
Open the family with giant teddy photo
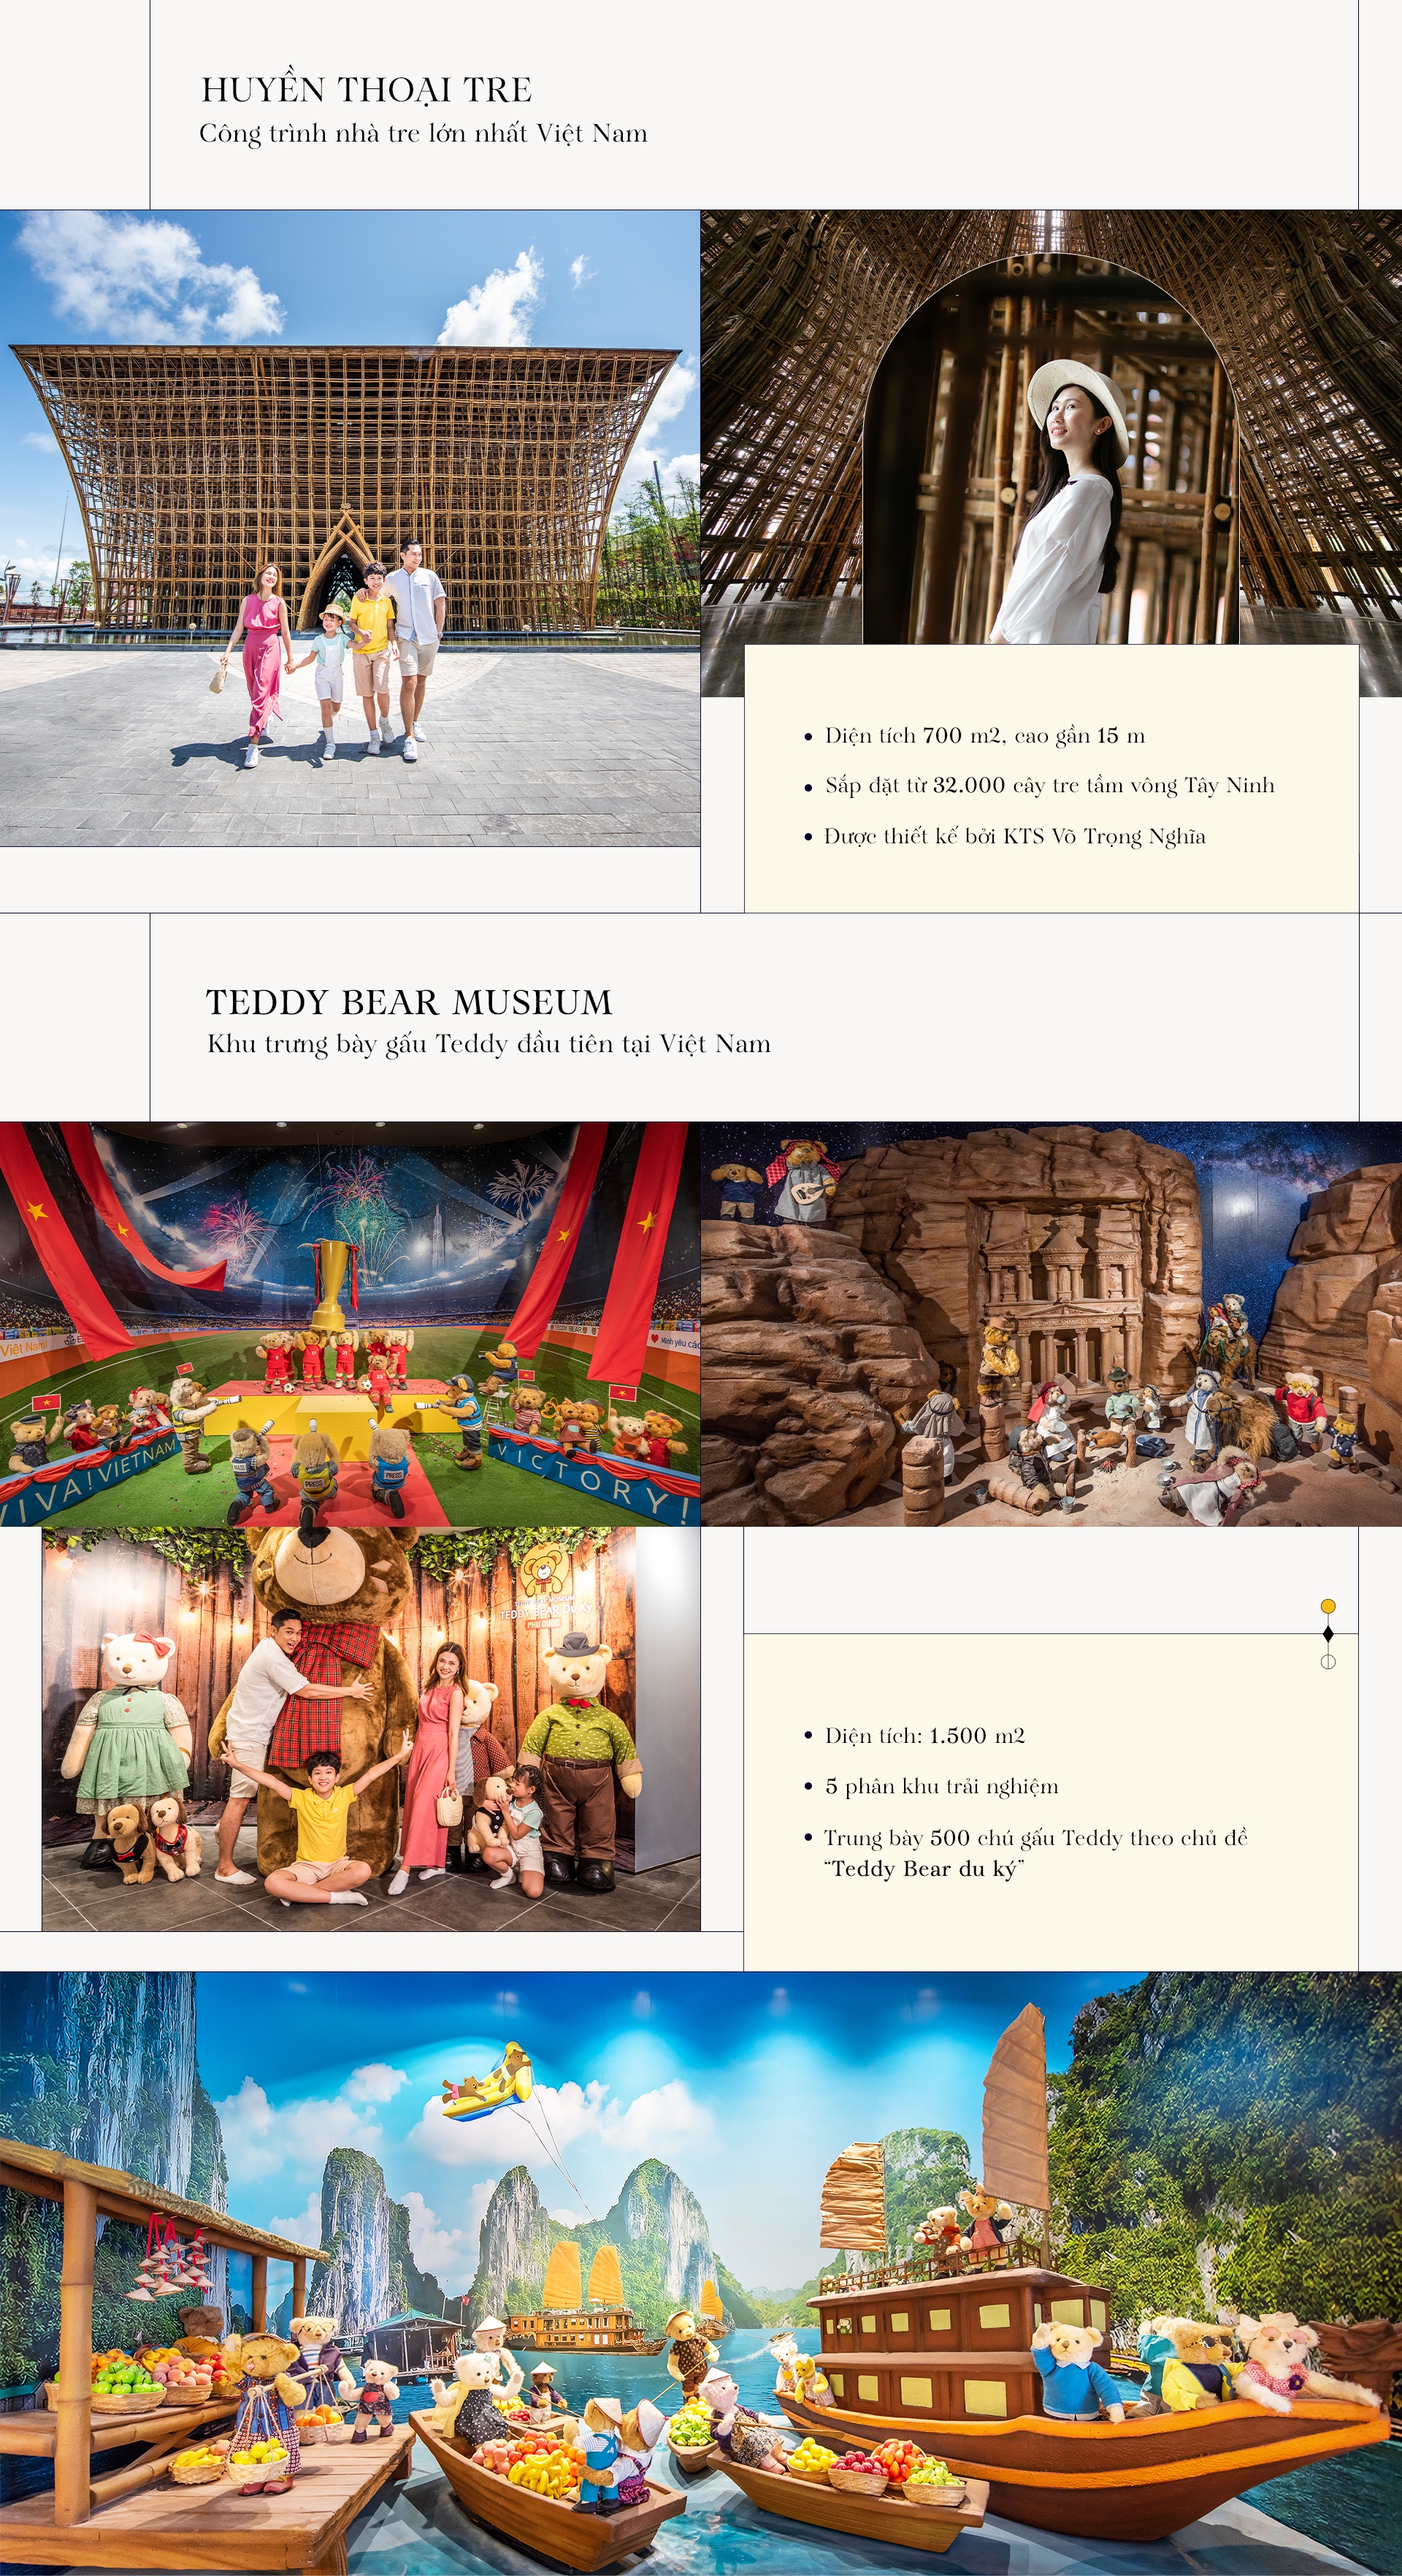point(371,1728)
